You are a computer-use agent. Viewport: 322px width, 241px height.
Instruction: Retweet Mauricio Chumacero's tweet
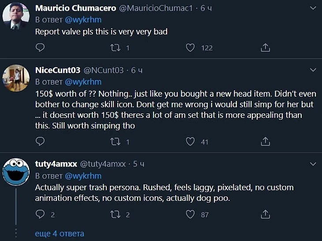116,47
